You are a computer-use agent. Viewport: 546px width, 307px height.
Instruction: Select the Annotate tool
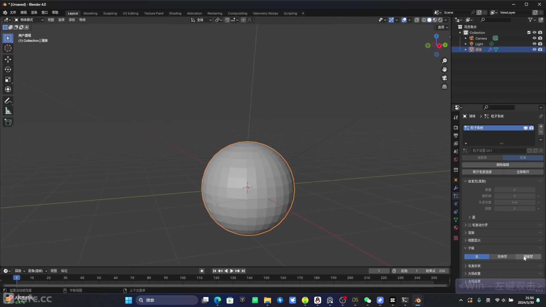point(8,101)
